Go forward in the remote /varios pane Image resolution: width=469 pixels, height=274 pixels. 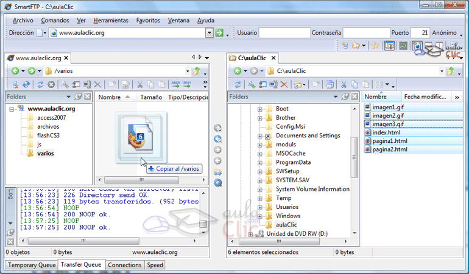tap(32, 71)
